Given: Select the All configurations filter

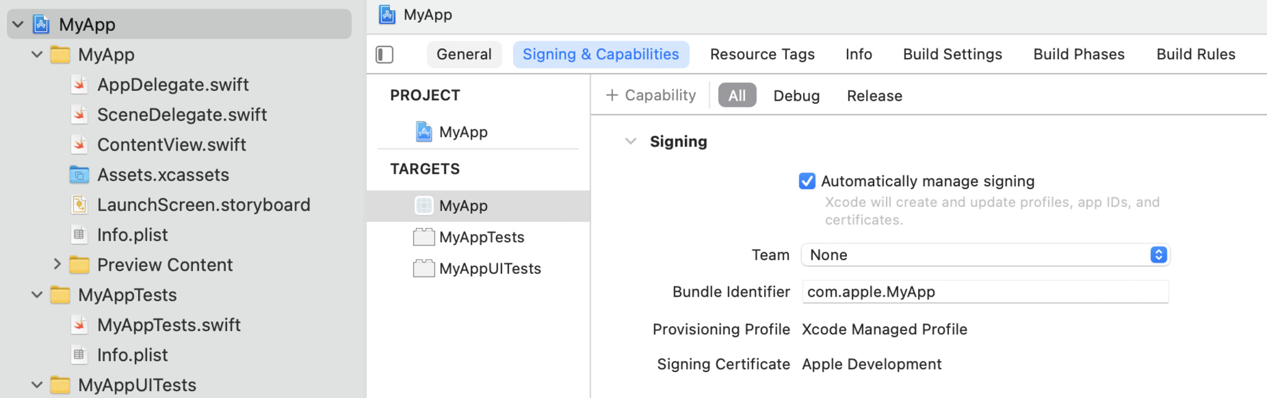Looking at the screenshot, I should tap(737, 95).
